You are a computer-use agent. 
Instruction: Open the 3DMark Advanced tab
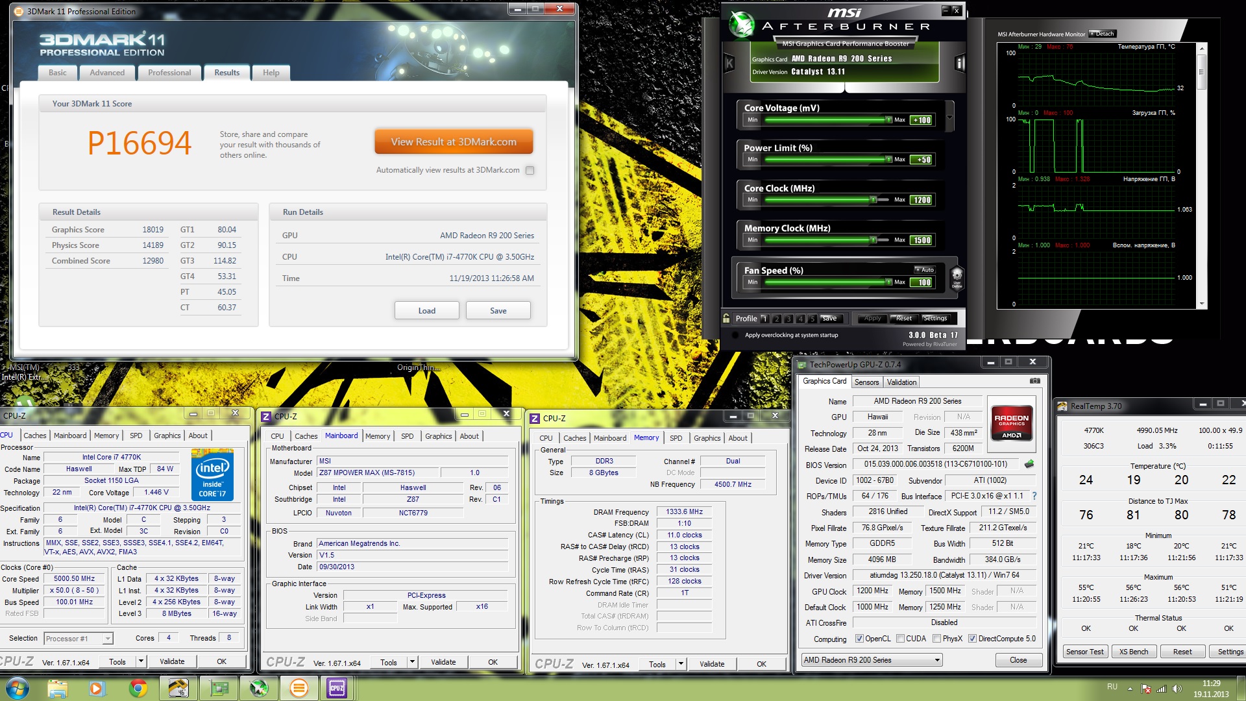tap(107, 73)
